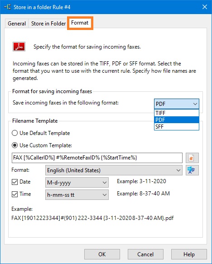Pick the highlighted PDF list option
The image size is (212, 264).
tap(177, 120)
